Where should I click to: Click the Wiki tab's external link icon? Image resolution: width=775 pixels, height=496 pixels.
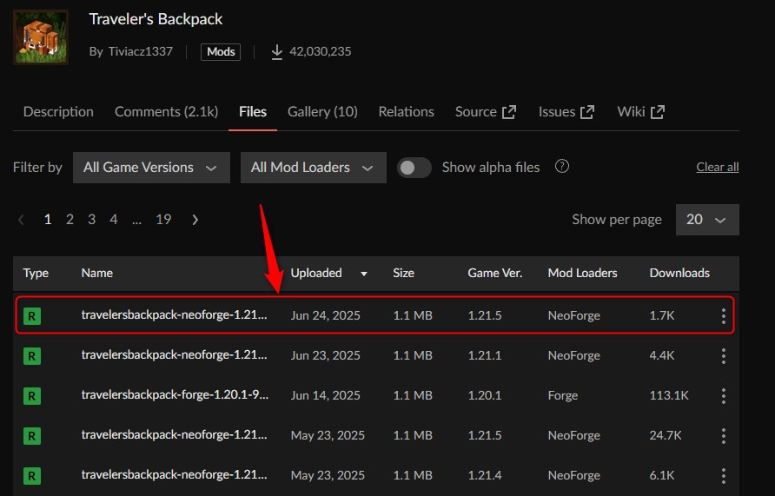[x=658, y=112]
